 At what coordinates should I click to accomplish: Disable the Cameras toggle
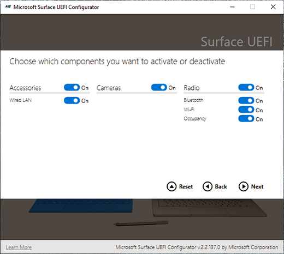[x=159, y=87]
